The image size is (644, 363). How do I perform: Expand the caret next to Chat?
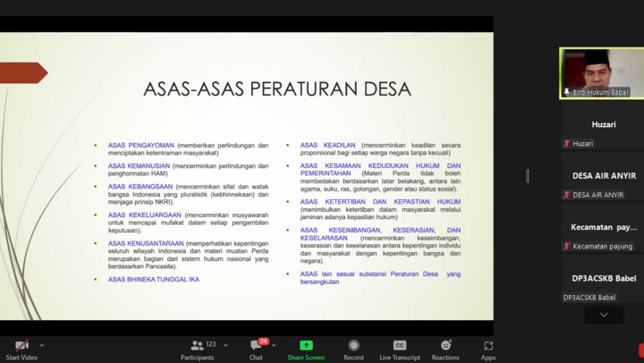pos(274,345)
